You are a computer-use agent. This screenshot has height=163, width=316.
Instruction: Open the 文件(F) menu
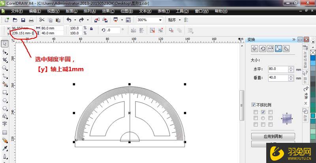(17, 11)
